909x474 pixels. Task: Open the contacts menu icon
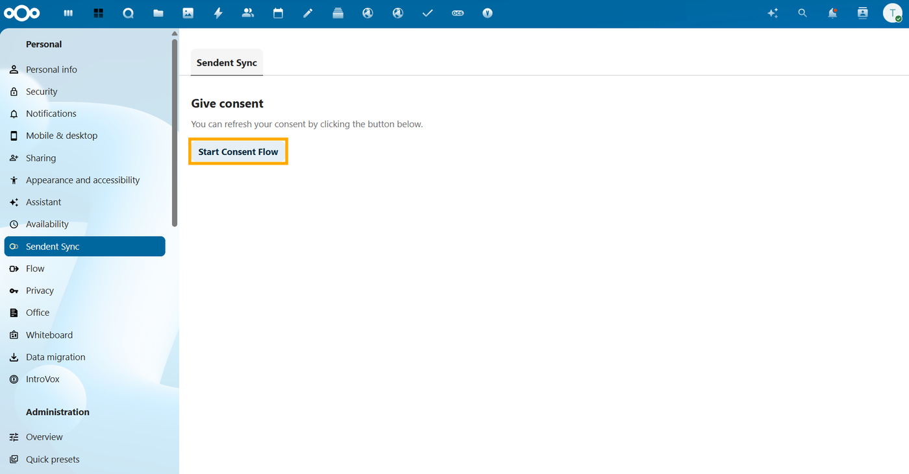pos(862,13)
